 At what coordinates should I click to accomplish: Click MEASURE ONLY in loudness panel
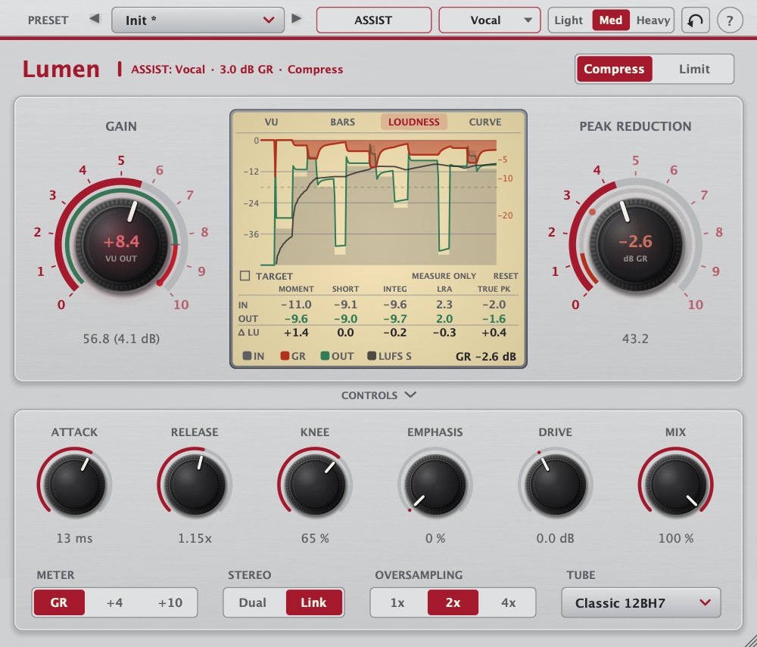[444, 276]
